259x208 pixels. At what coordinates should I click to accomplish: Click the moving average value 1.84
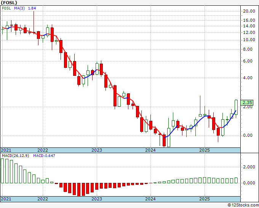point(32,8)
